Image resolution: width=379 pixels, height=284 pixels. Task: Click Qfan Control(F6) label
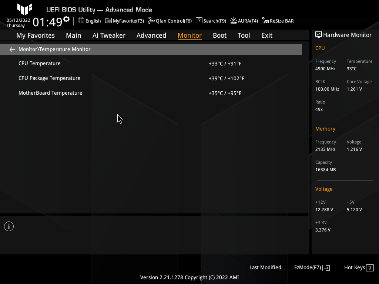pyautogui.click(x=174, y=21)
